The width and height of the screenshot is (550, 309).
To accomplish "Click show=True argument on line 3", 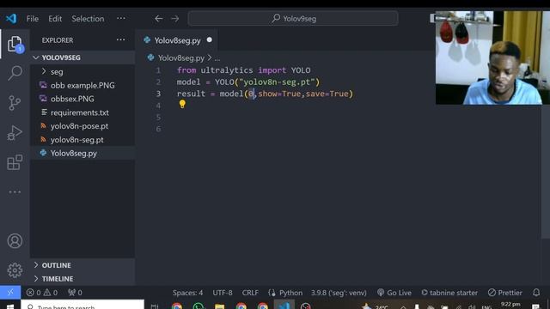I will click(279, 94).
